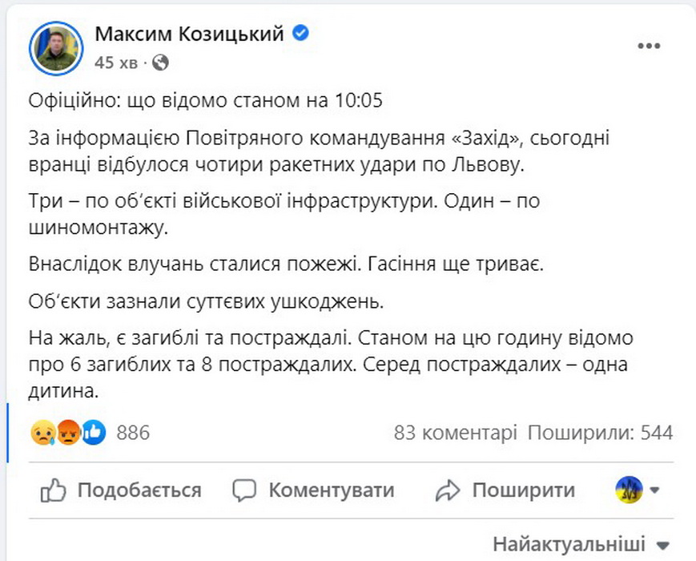
Task: Click the sad crying reaction emoji
Action: pos(42,433)
